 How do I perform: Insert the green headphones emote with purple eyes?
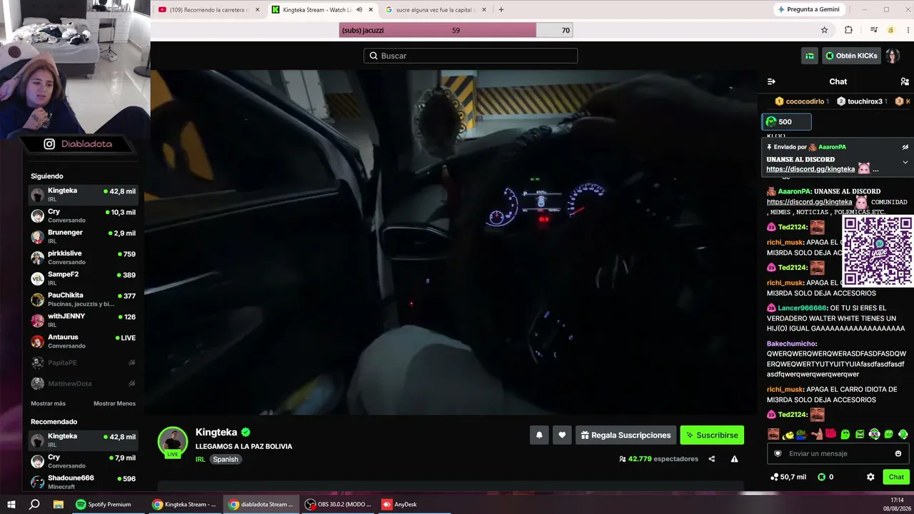874,434
